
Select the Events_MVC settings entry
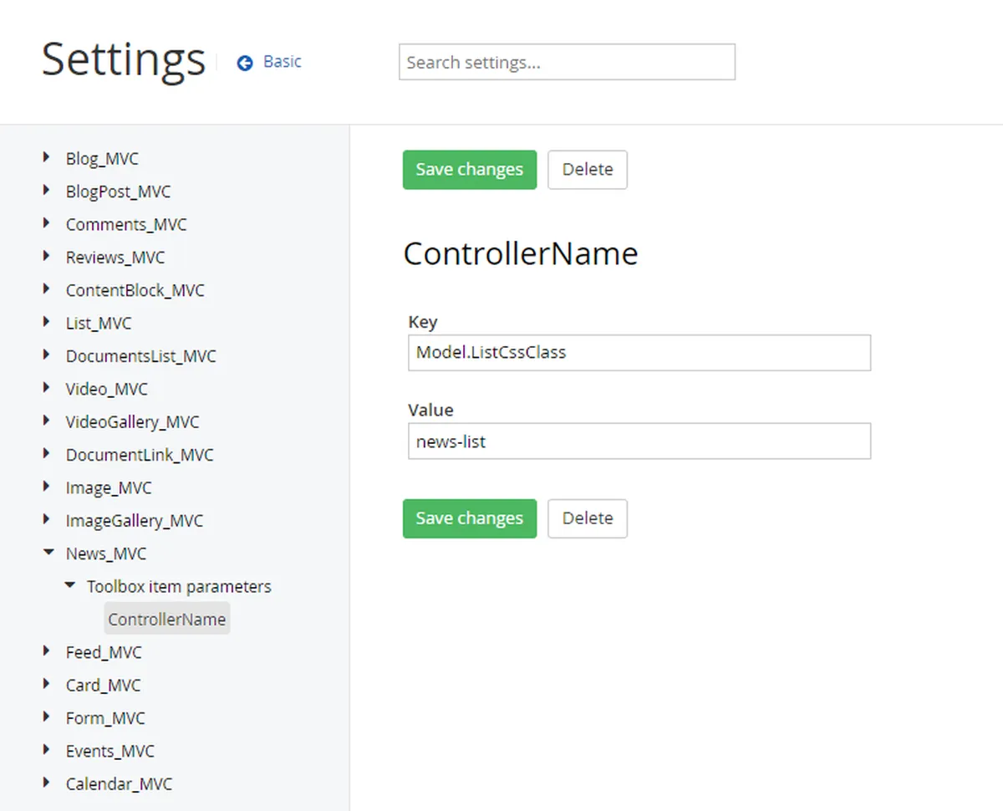pyautogui.click(x=109, y=750)
